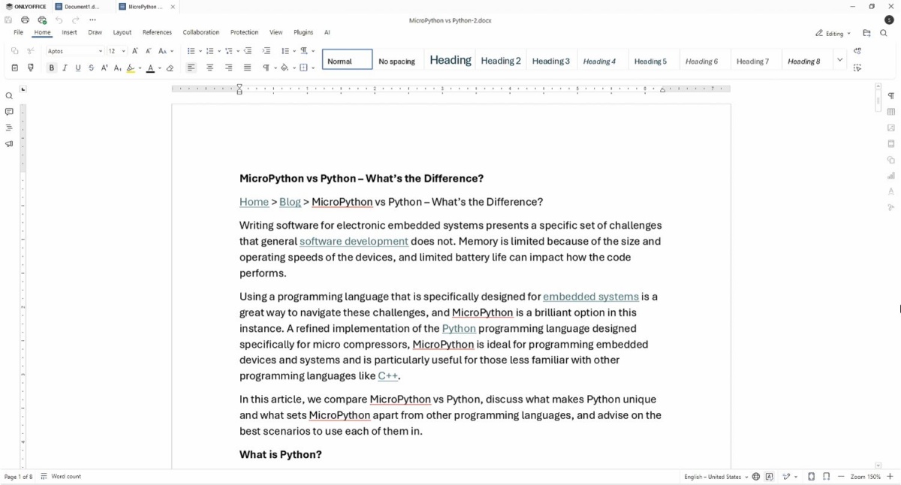Open Comments panel in left sidebar
Screen dimensions: 901x485
tap(9, 112)
